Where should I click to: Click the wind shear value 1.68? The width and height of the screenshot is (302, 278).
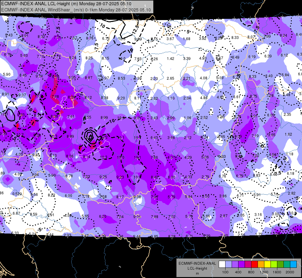click(x=186, y=39)
